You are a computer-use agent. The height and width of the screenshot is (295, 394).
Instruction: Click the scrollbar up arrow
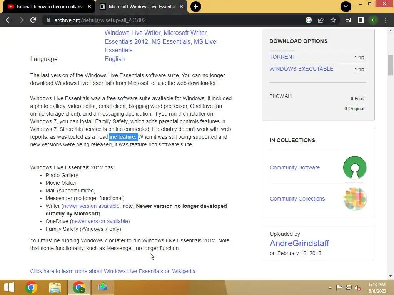click(391, 31)
